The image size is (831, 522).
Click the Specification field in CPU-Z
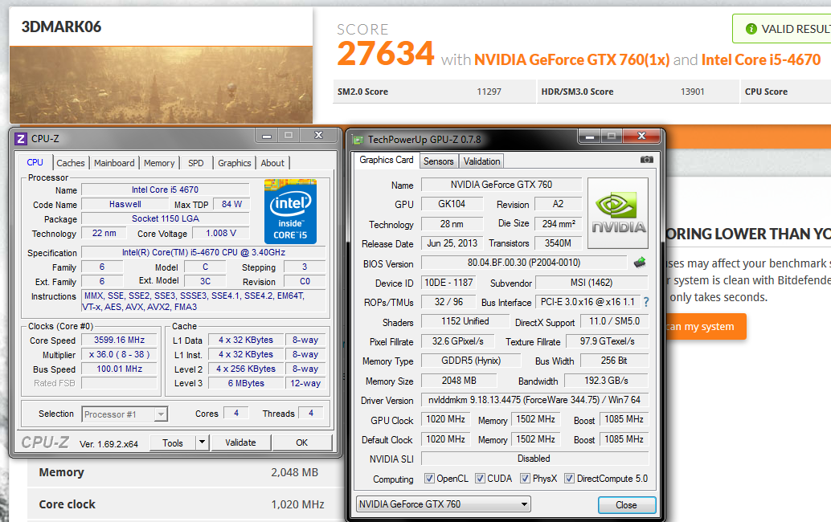pyautogui.click(x=203, y=252)
